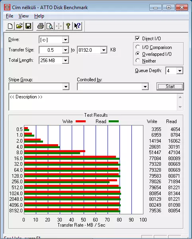
Task: Activate context help arrow-question icon
Action: tap(77, 26)
